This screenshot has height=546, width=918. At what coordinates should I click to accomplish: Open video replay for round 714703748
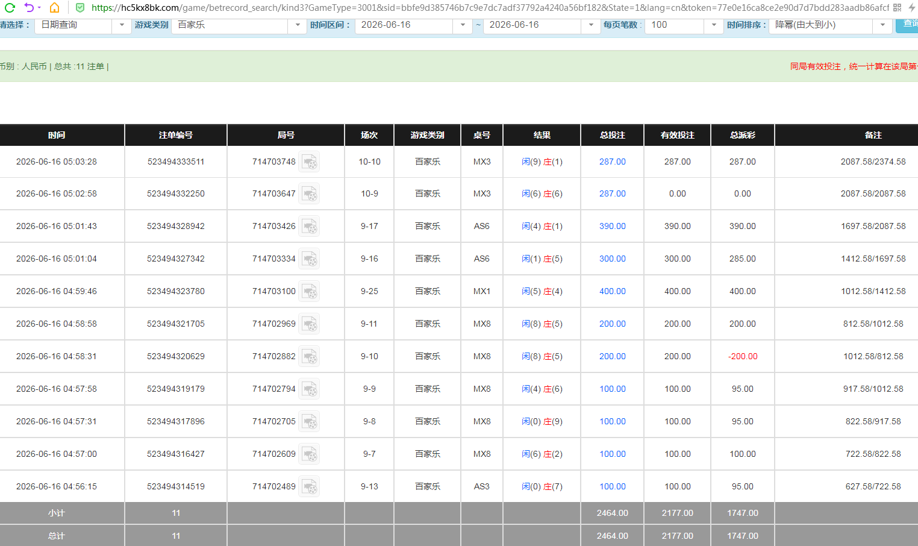point(310,162)
